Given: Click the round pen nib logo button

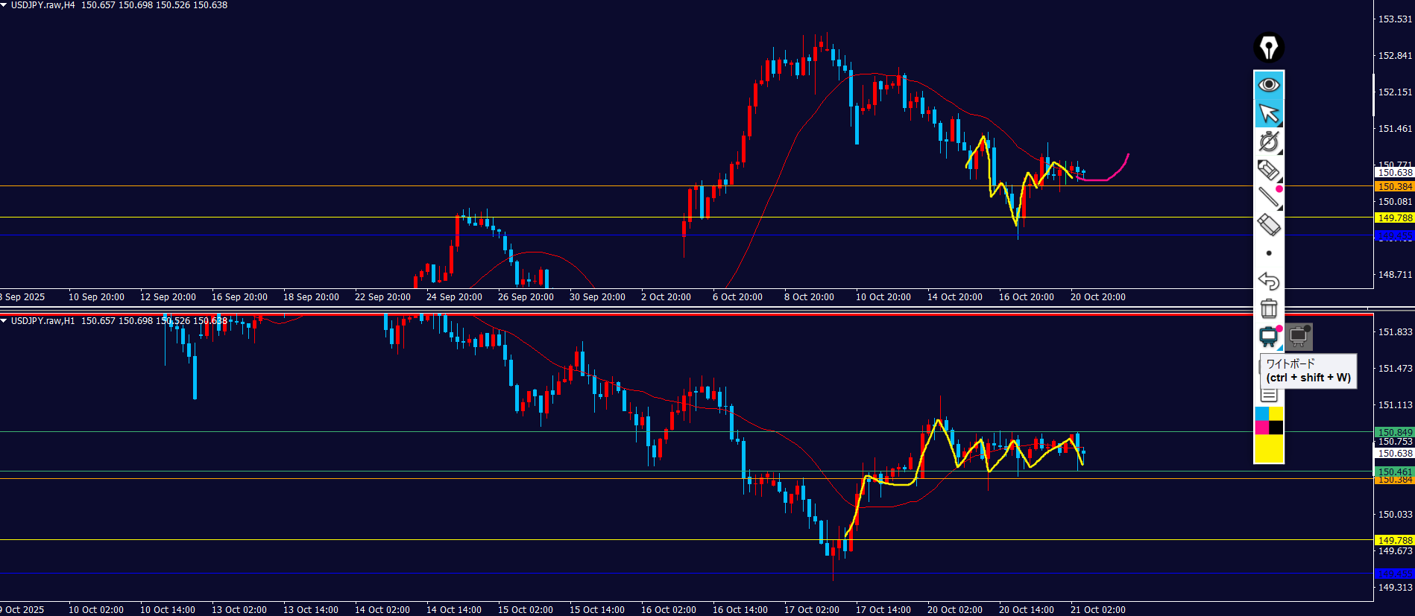Looking at the screenshot, I should (1268, 48).
